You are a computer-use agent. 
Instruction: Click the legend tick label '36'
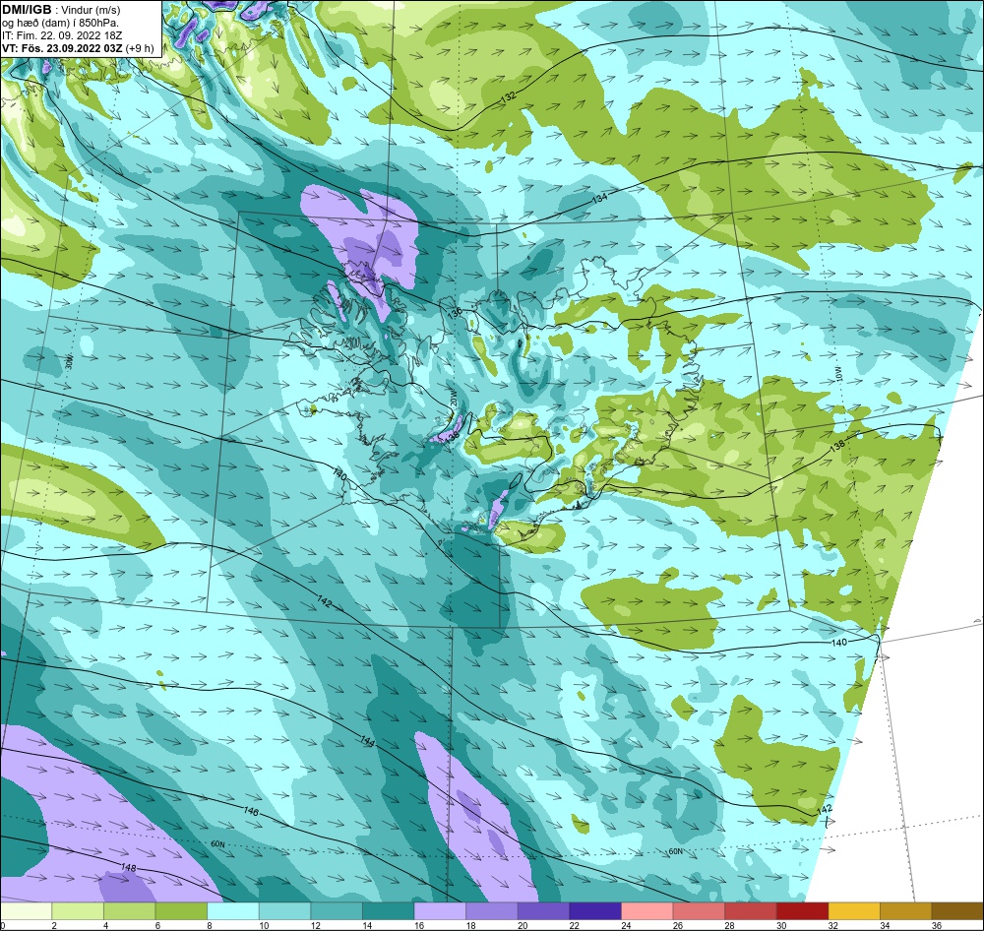(937, 925)
